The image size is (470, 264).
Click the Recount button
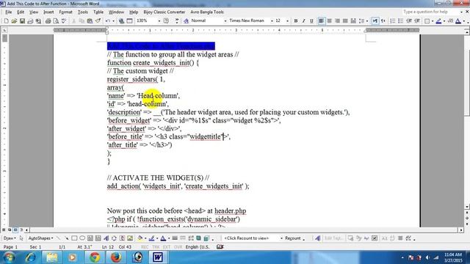[293, 238]
